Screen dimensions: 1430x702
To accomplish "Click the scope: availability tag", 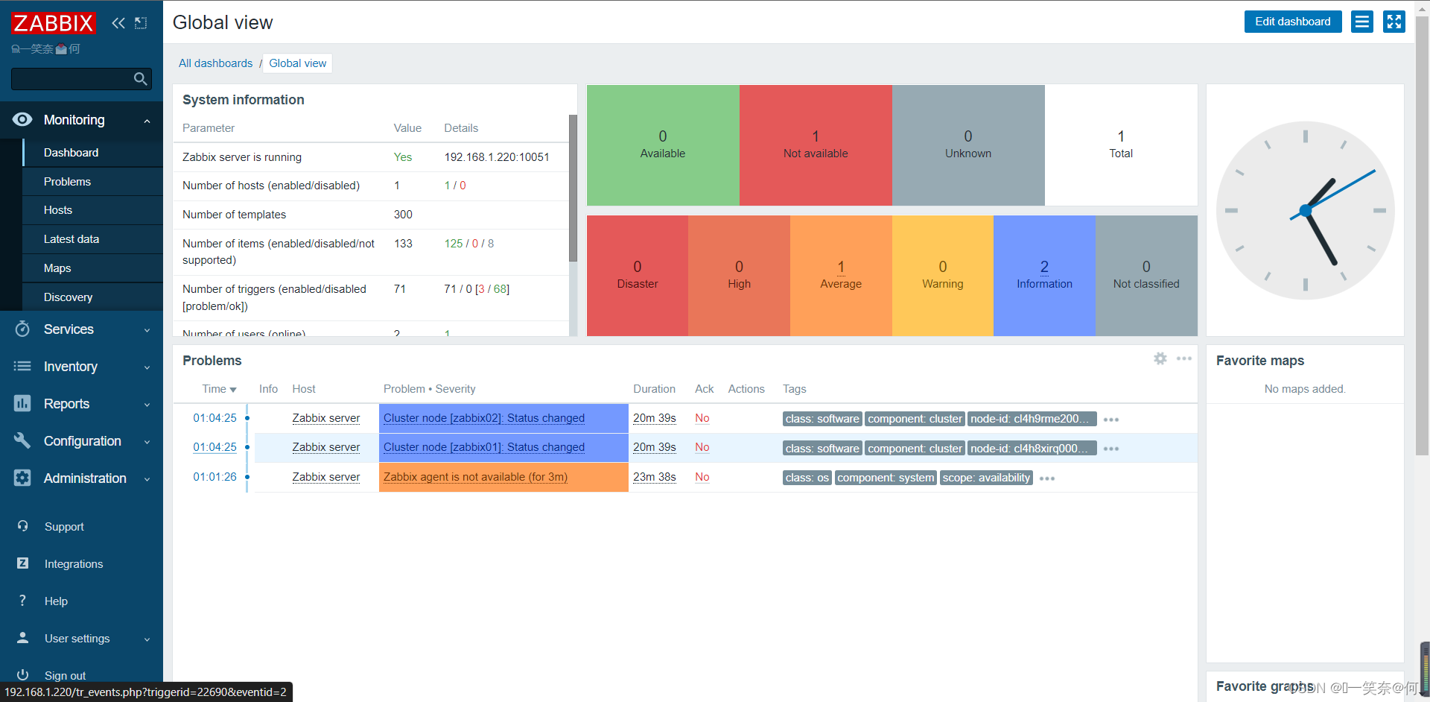I will pos(986,478).
